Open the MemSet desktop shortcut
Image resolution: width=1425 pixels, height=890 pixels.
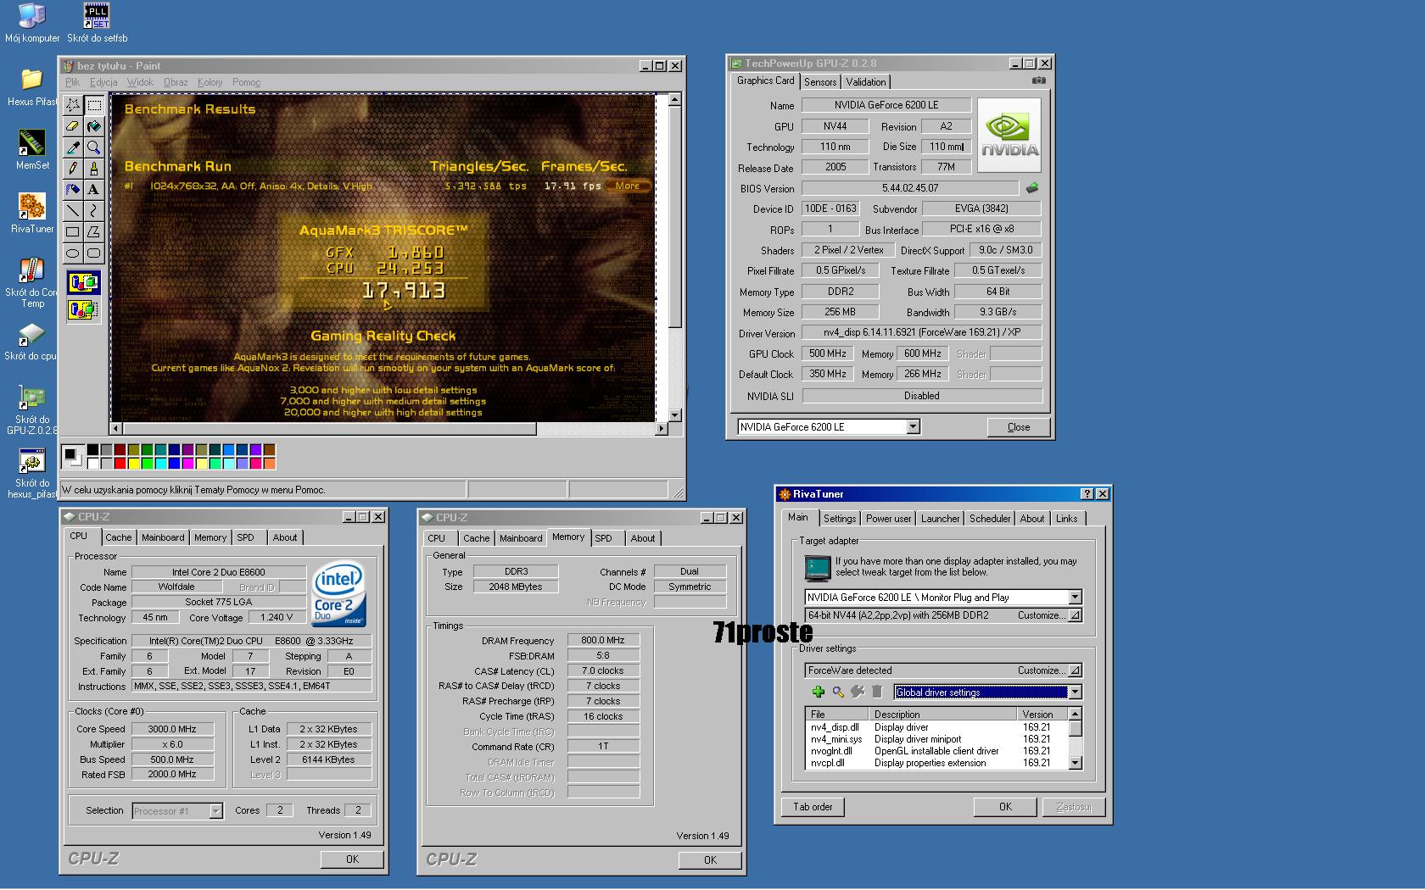32,150
